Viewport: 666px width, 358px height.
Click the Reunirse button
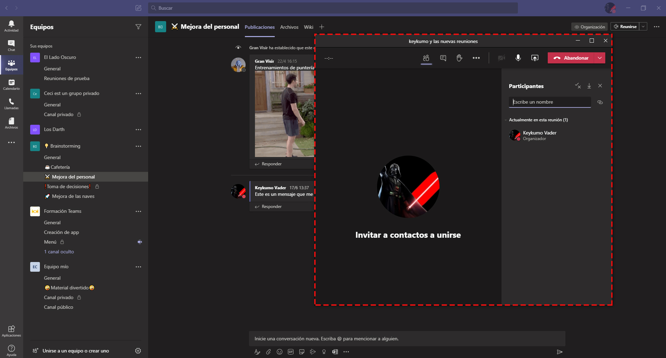coord(625,27)
